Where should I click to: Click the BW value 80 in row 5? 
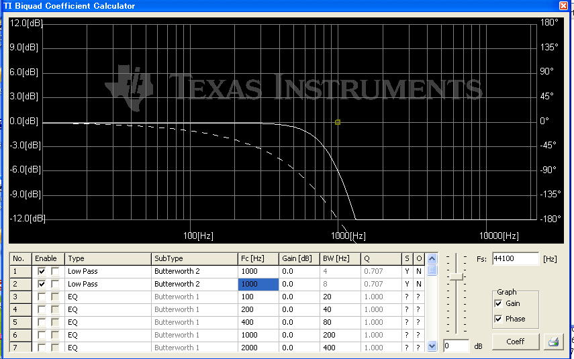pos(340,322)
